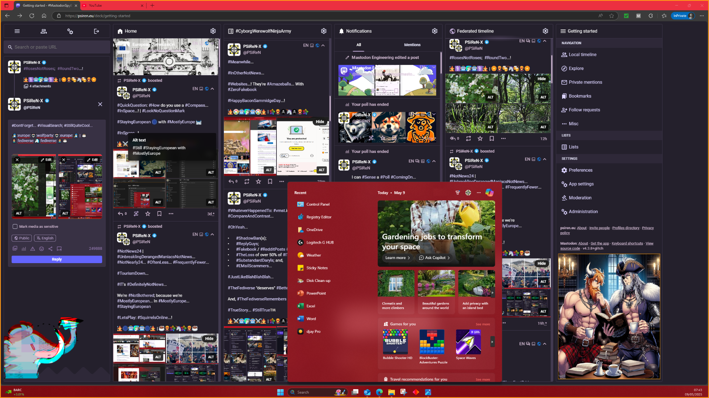The image size is (709, 398).
Task: Remove the first compose attachment
Action: click(x=17, y=160)
